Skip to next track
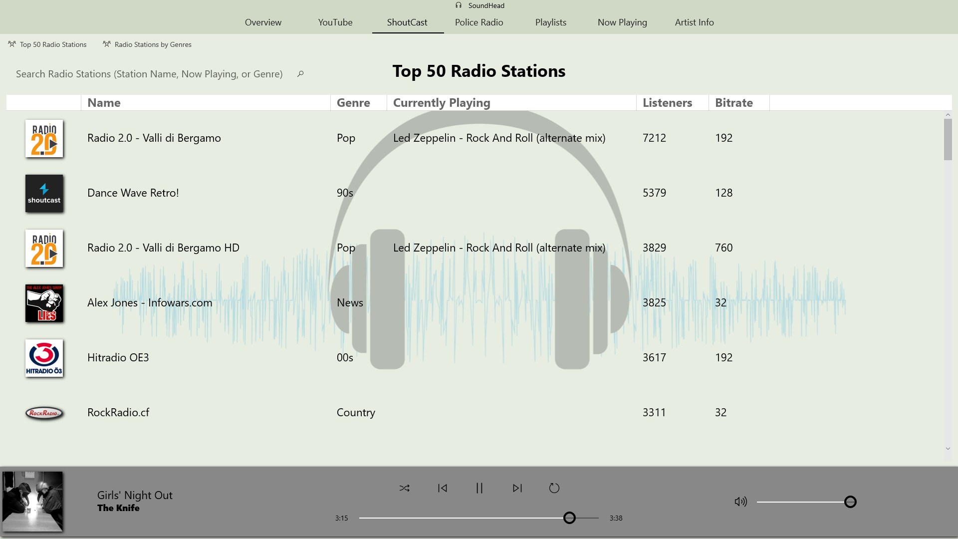 click(x=517, y=488)
